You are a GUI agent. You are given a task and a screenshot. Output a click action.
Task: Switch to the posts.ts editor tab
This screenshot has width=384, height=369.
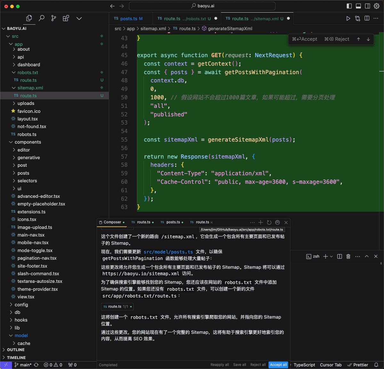(x=128, y=19)
